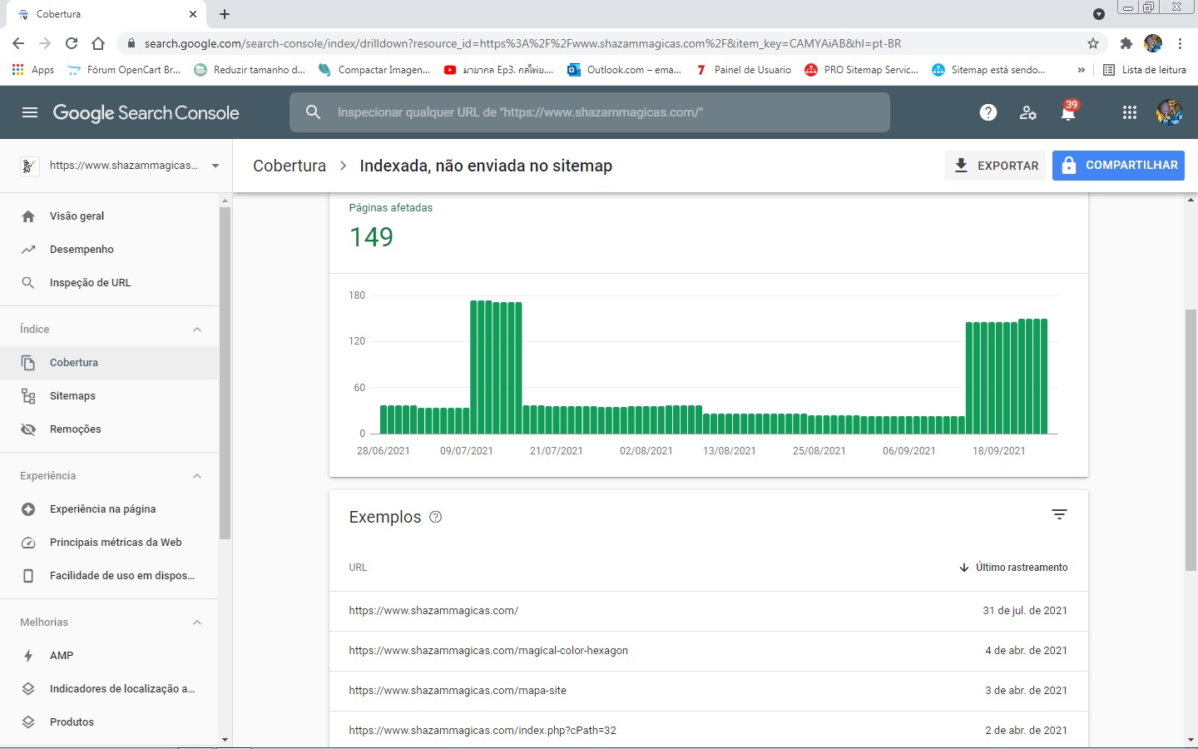Click the Páginas afetadas 149 value
Image resolution: width=1198 pixels, height=749 pixels.
[371, 237]
